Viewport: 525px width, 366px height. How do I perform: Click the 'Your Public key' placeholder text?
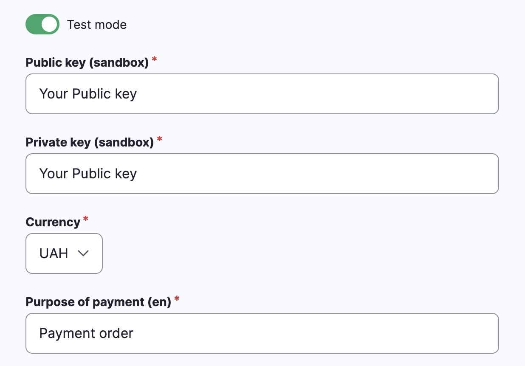pyautogui.click(x=88, y=93)
